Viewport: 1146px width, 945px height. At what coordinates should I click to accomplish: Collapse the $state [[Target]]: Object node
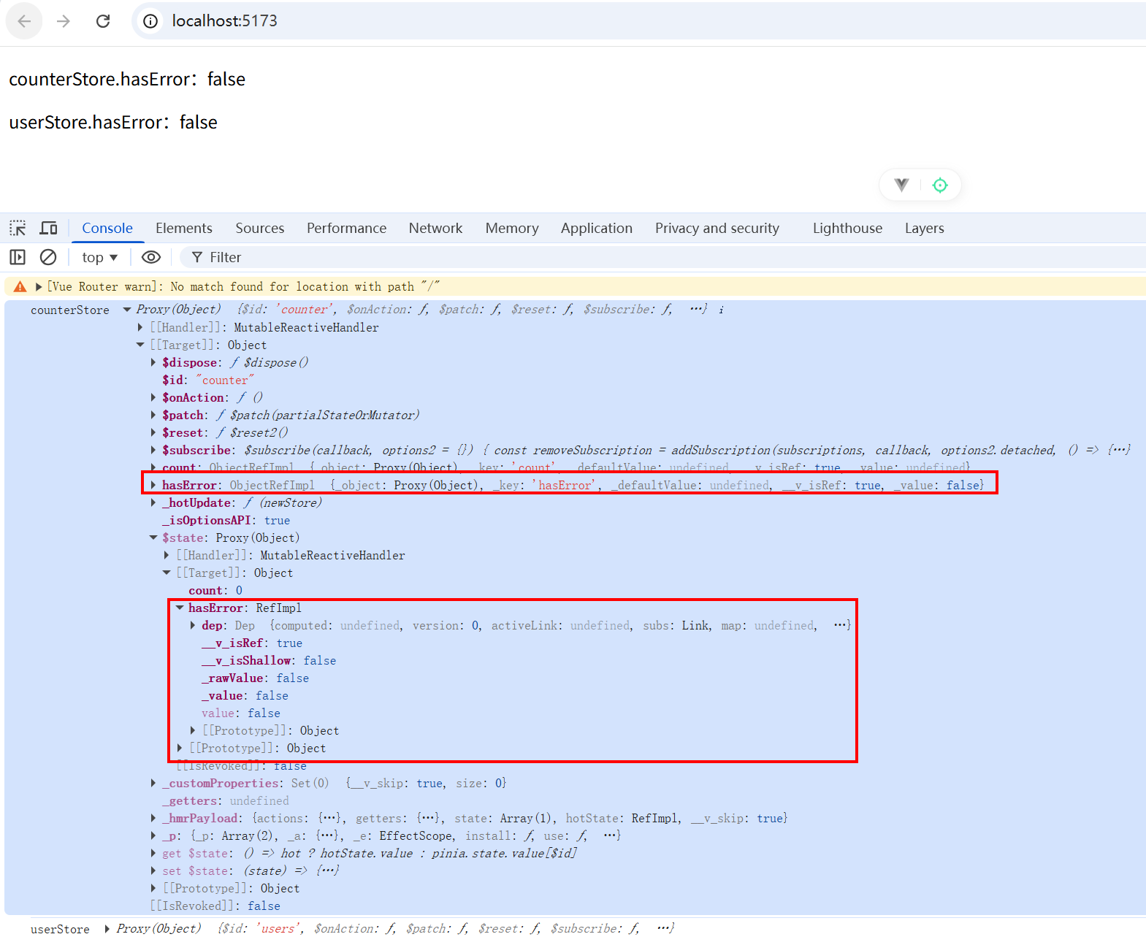click(x=167, y=573)
